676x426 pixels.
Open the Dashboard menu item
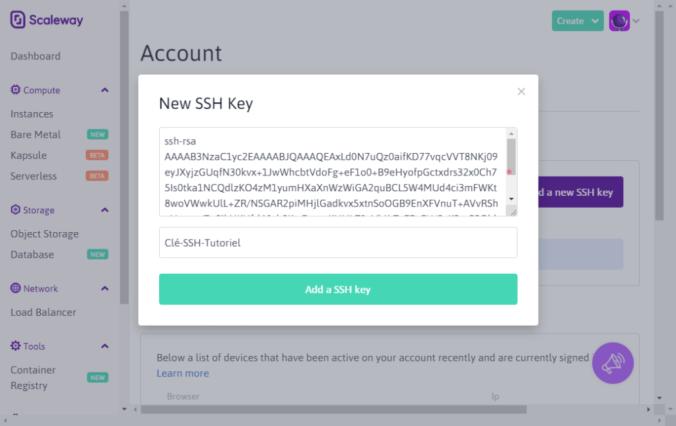tap(36, 56)
